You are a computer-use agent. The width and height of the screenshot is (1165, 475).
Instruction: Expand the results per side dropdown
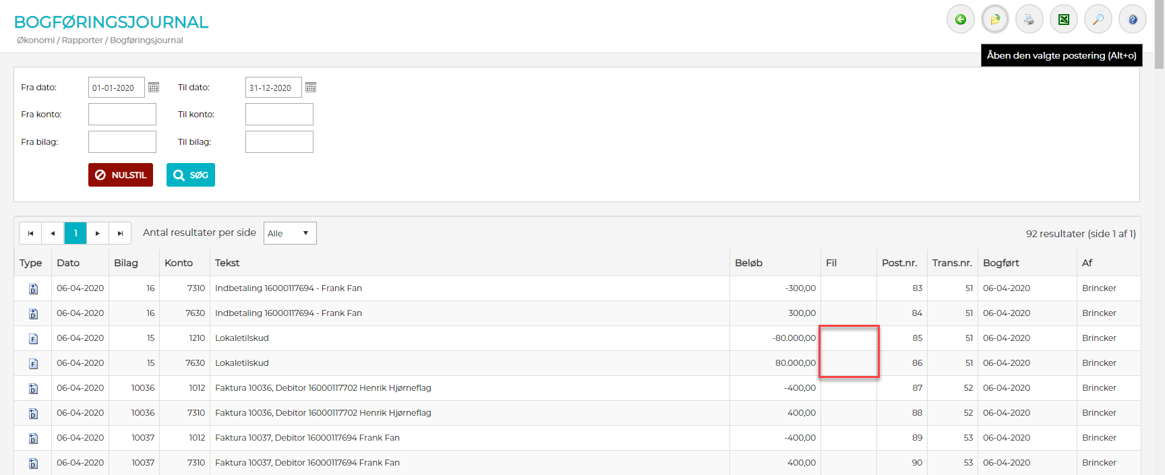(x=289, y=233)
